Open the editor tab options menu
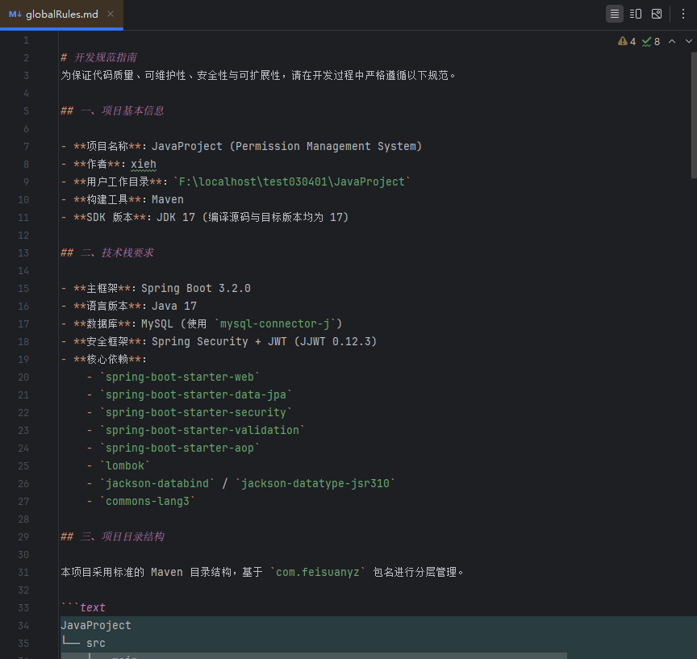 [682, 14]
